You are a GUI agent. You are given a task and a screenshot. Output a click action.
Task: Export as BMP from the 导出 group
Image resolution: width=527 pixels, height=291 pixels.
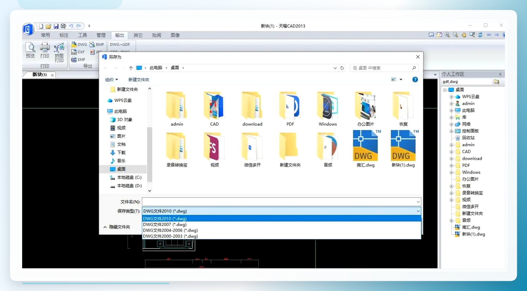coord(97,44)
